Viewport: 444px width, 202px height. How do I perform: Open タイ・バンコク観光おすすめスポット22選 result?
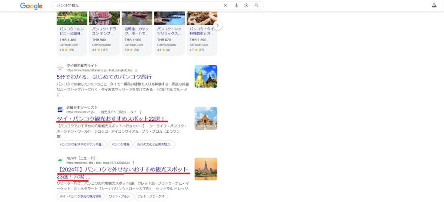click(x=111, y=118)
